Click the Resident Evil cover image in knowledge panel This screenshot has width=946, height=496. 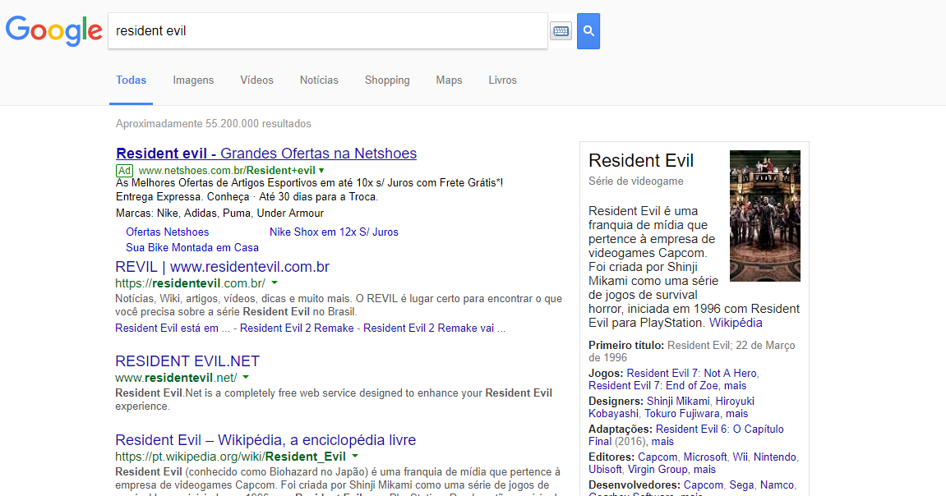(765, 216)
